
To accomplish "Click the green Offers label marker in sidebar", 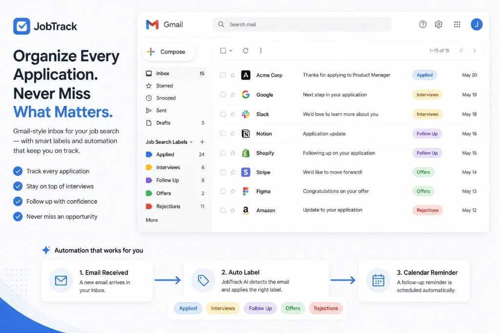I will (149, 193).
